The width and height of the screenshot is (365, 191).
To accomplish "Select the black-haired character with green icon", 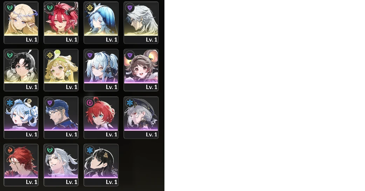I will pos(21,70).
